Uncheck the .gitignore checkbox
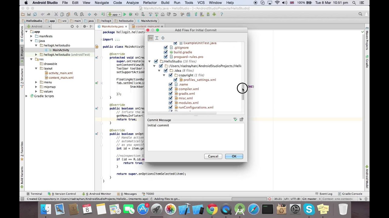This screenshot has width=389, height=218. (166, 48)
